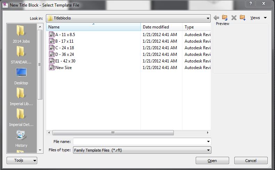Click the horizontal scrollbar thumb
275x170 pixels.
(113, 133)
